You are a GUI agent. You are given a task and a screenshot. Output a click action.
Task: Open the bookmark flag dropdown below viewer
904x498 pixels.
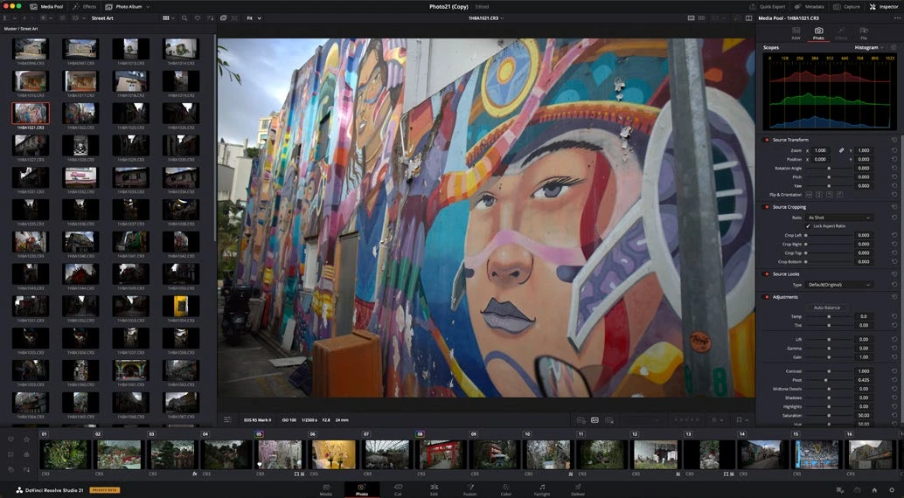[x=741, y=420]
